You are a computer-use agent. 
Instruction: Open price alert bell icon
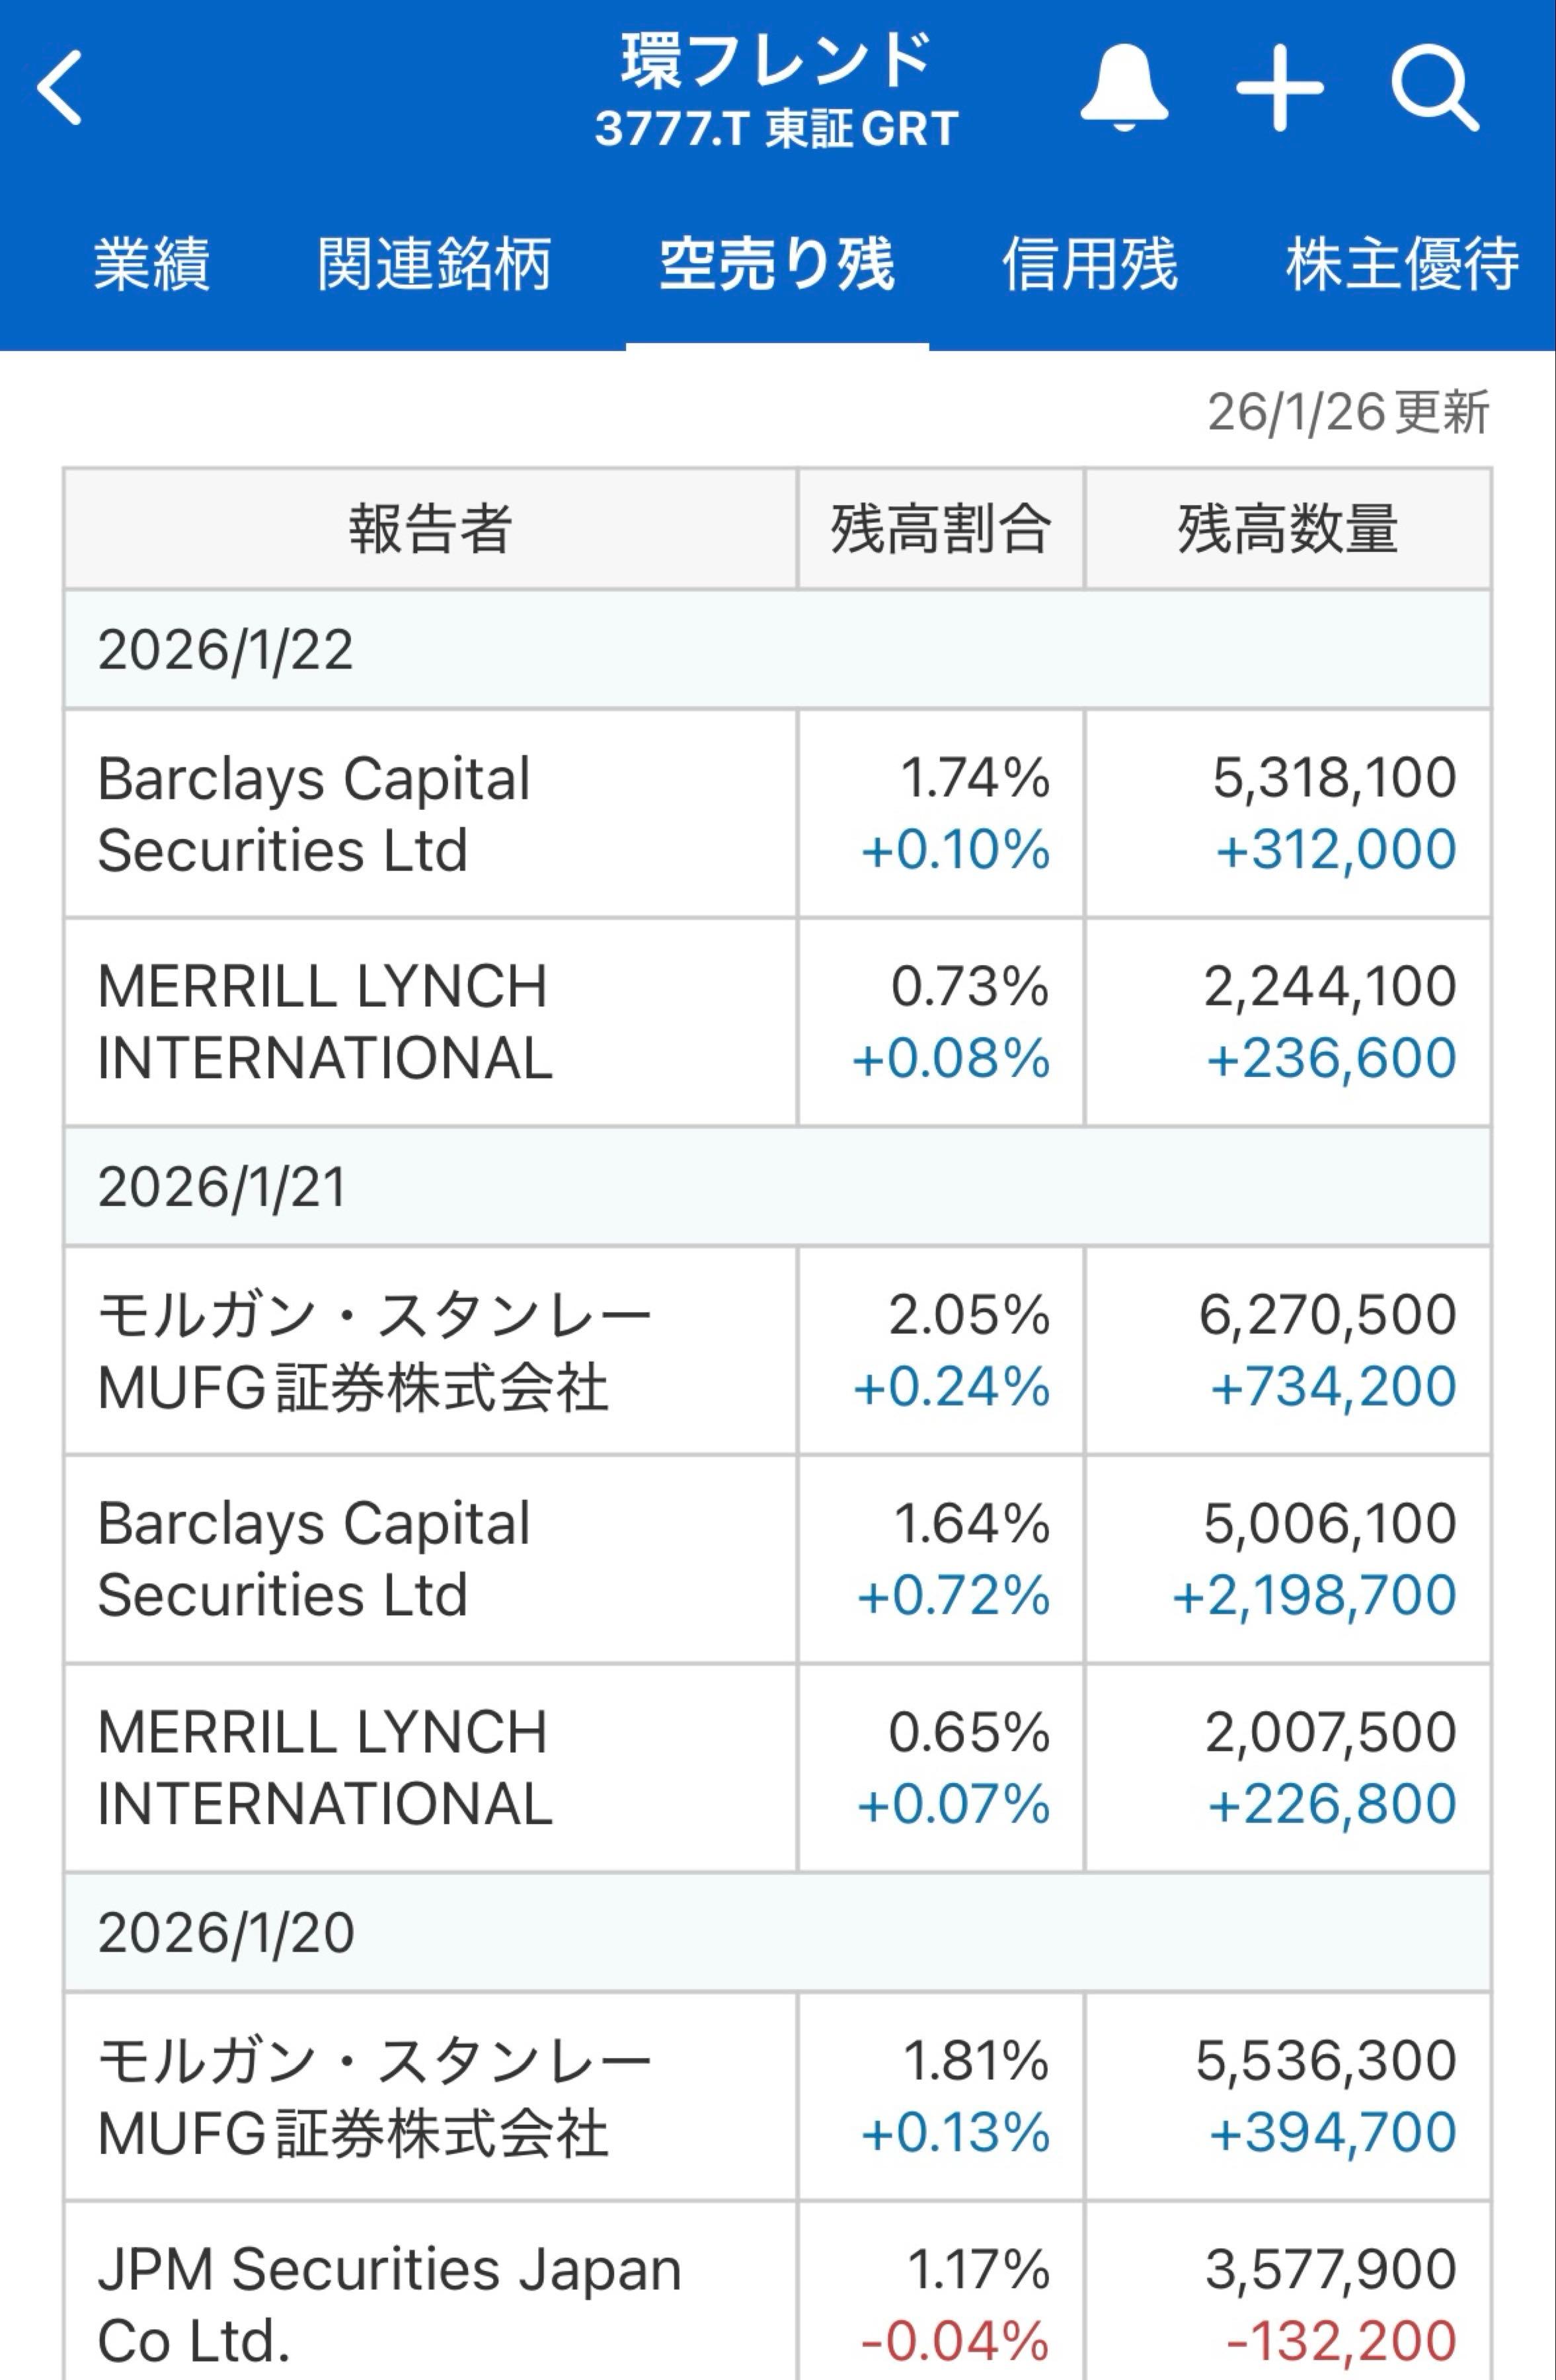tap(1124, 88)
